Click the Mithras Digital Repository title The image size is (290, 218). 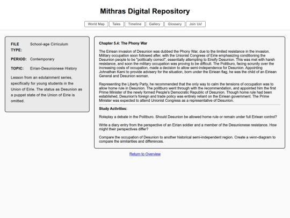point(145,11)
